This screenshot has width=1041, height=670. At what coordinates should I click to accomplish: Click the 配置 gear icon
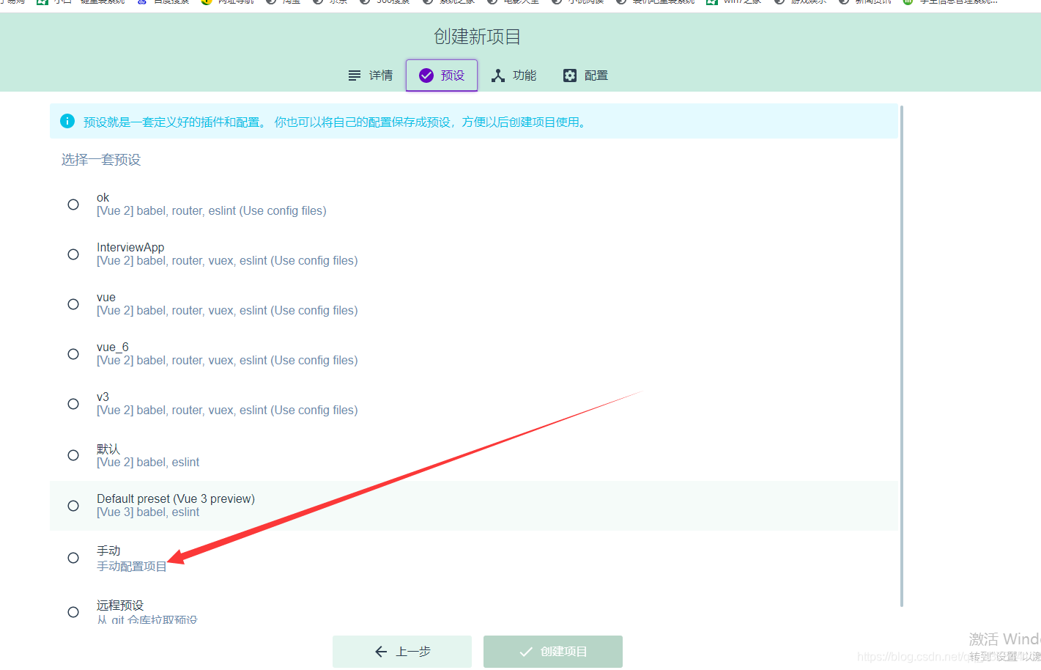click(570, 76)
